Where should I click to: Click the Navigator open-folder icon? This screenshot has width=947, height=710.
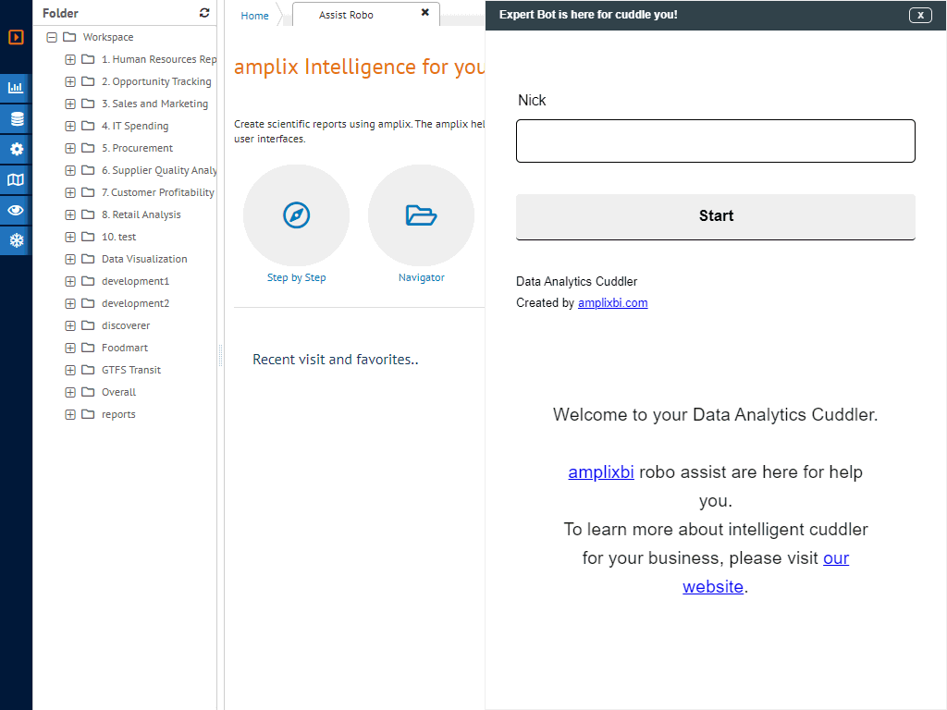421,214
